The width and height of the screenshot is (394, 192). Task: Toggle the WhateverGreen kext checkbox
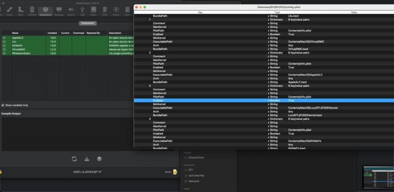[x=4, y=54]
